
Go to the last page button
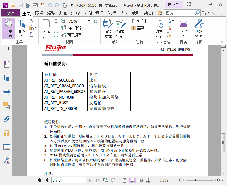pos(98,180)
